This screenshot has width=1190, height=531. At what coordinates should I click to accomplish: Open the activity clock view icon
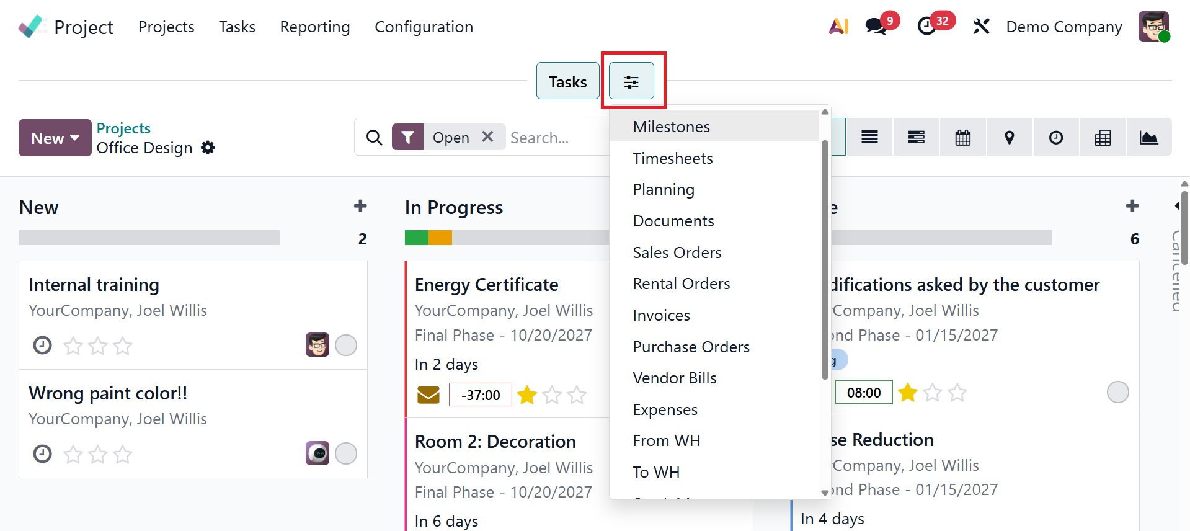click(1055, 137)
